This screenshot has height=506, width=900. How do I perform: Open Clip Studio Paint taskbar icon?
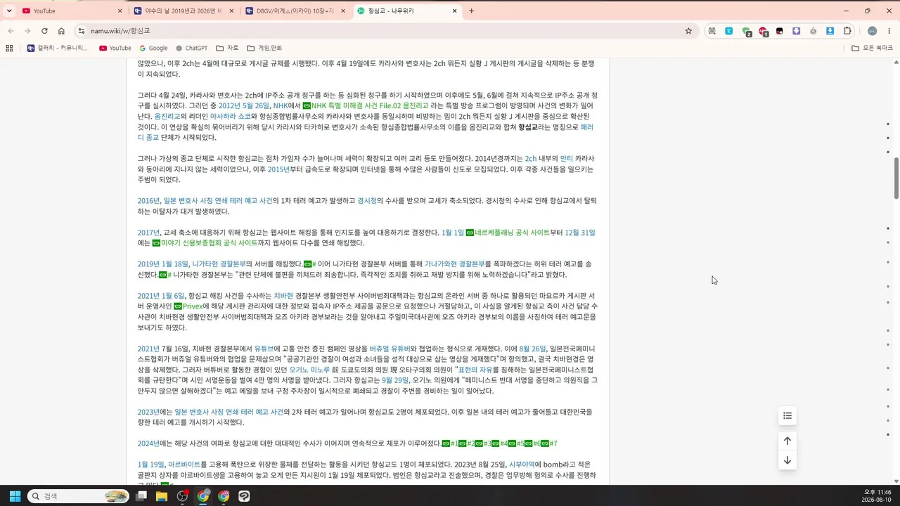tap(244, 496)
